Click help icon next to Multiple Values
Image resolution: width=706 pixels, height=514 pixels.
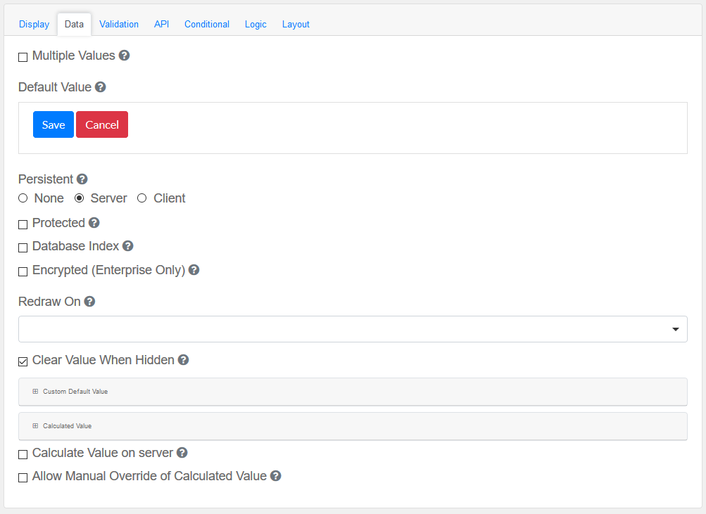tap(124, 56)
